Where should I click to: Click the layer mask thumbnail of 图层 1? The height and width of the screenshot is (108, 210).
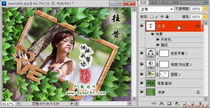point(164,74)
